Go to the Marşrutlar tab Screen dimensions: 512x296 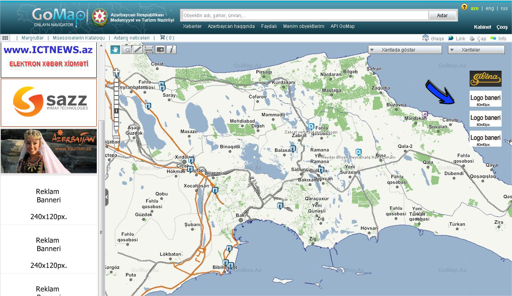pos(32,38)
